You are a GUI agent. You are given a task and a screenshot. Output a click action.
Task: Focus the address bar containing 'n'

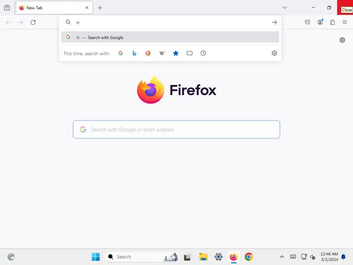171,22
